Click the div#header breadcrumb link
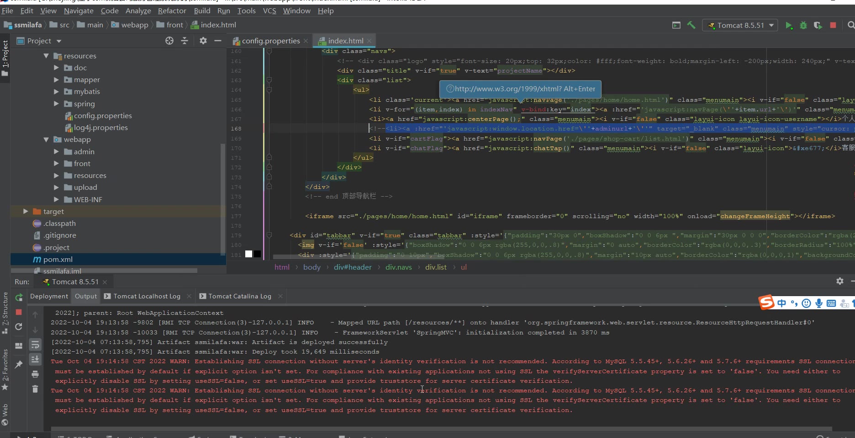Image resolution: width=855 pixels, height=438 pixels. 352,267
